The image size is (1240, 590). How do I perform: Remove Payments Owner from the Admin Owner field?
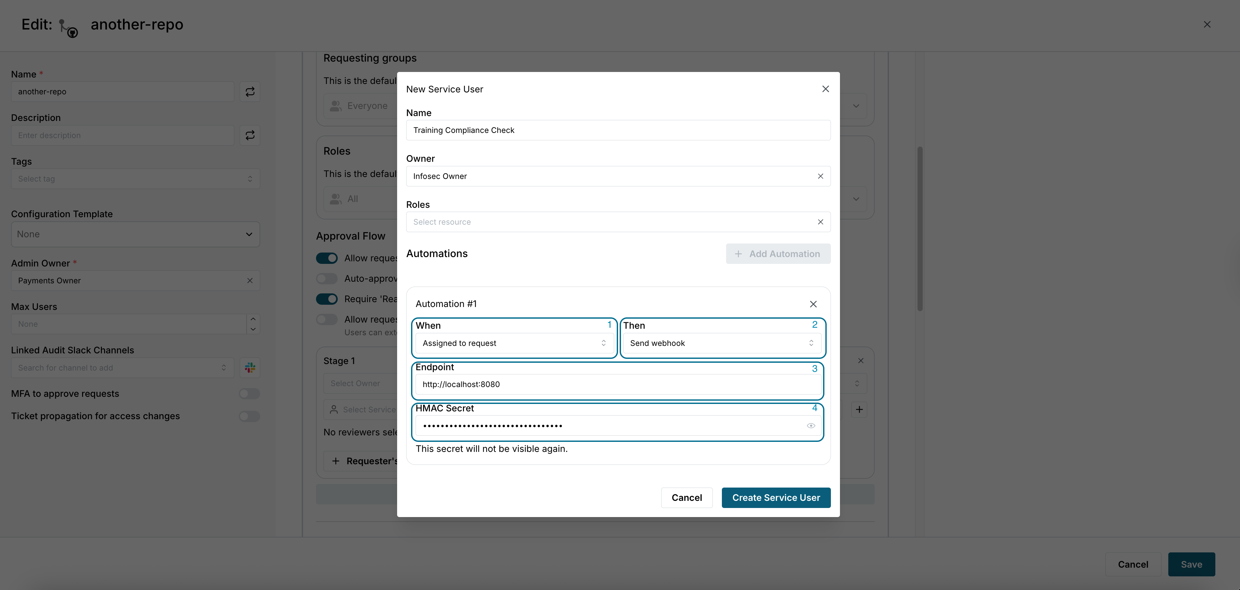pos(250,280)
